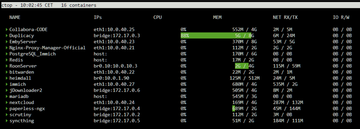Click the IP eth1:10.0.40.22
The height and width of the screenshot is (129, 360).
point(114,72)
